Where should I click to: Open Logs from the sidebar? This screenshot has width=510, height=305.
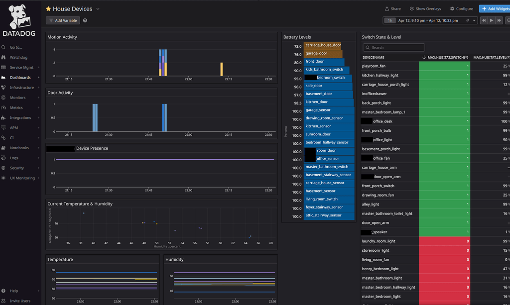pos(13,158)
